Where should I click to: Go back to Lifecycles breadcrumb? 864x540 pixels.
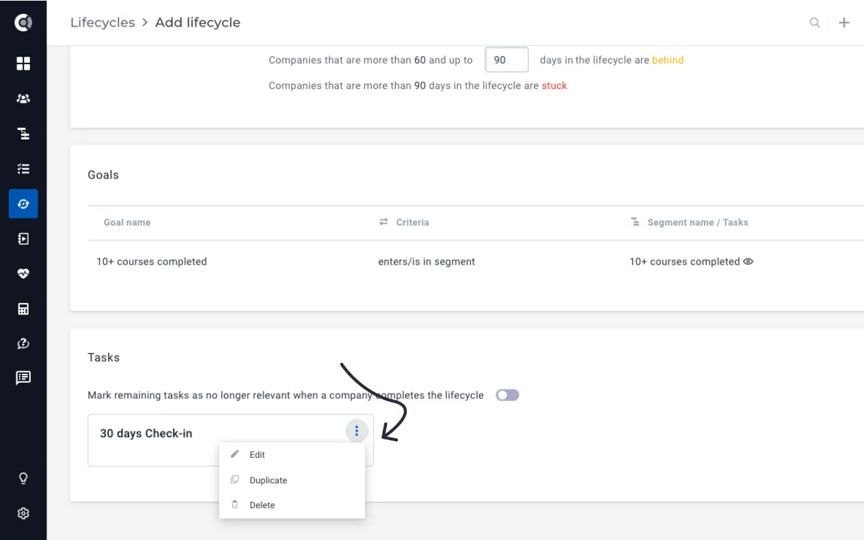pos(103,23)
